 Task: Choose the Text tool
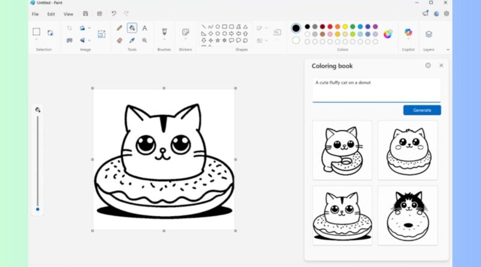click(x=144, y=28)
